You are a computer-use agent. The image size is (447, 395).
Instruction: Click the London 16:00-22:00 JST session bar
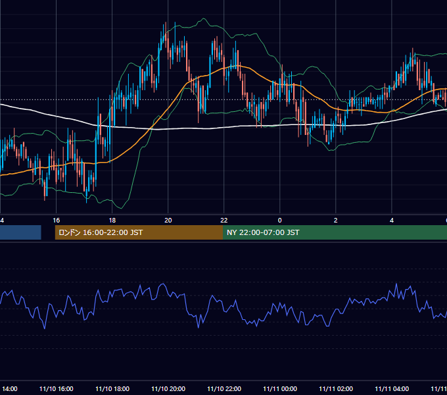pos(139,232)
